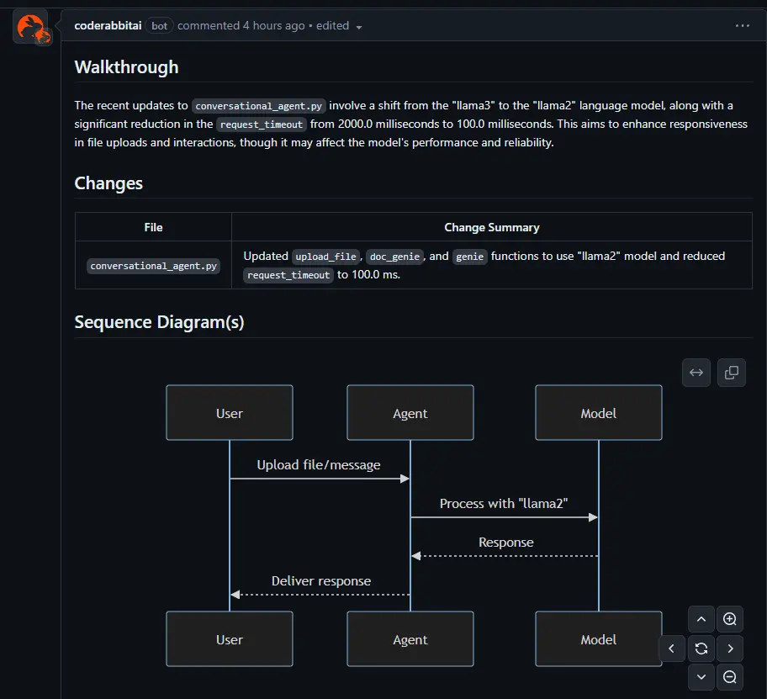Zoom out of the sequence diagram
The width and height of the screenshot is (767, 699).
pos(729,677)
